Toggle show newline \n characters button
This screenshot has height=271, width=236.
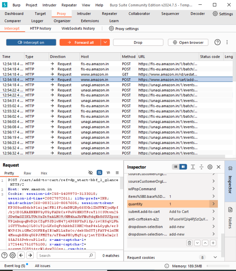pos(108,173)
